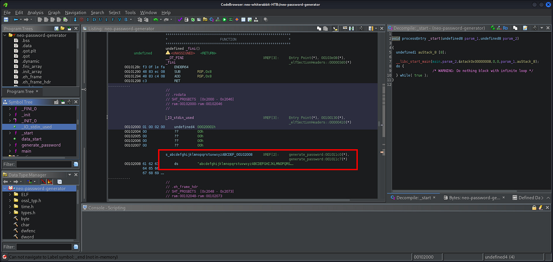Click Decompile panel re-decompile refresh icon
This screenshot has height=262, width=553.
pos(493,28)
